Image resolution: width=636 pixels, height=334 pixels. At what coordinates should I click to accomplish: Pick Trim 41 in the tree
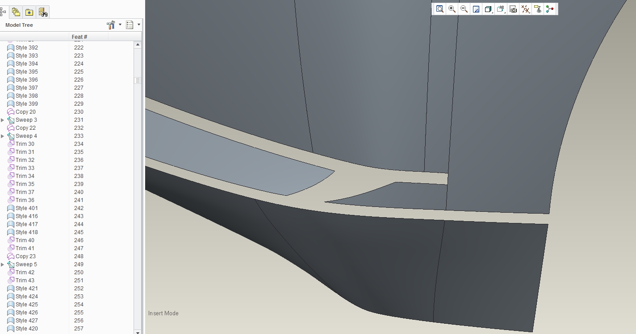click(x=25, y=248)
